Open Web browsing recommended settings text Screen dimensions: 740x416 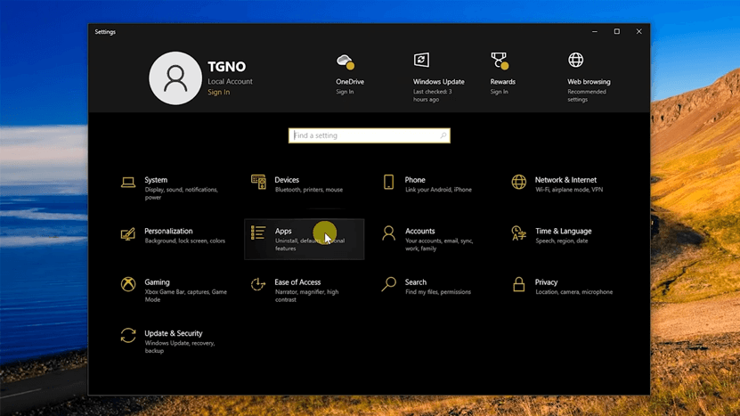pyautogui.click(x=587, y=95)
